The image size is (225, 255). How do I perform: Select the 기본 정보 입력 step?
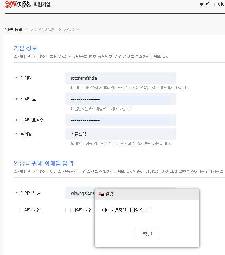(x=43, y=30)
